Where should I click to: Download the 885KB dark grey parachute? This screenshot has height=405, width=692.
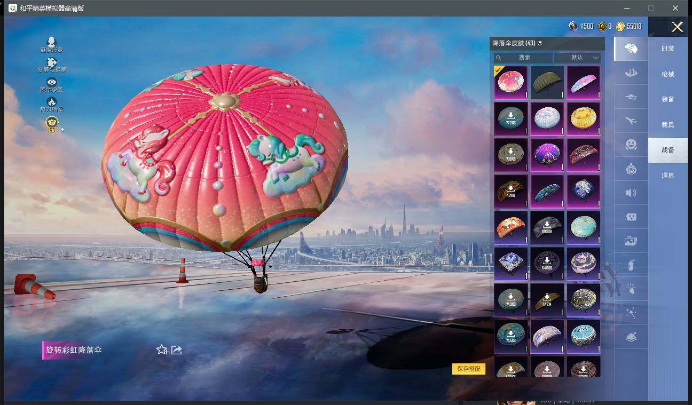(x=547, y=227)
